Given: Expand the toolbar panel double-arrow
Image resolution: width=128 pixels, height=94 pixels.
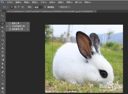Looking at the screenshot, I should [1, 11].
